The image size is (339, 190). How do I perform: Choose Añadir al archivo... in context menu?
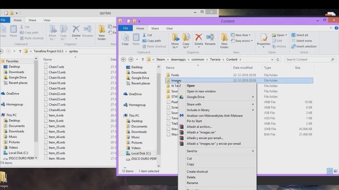199,127
